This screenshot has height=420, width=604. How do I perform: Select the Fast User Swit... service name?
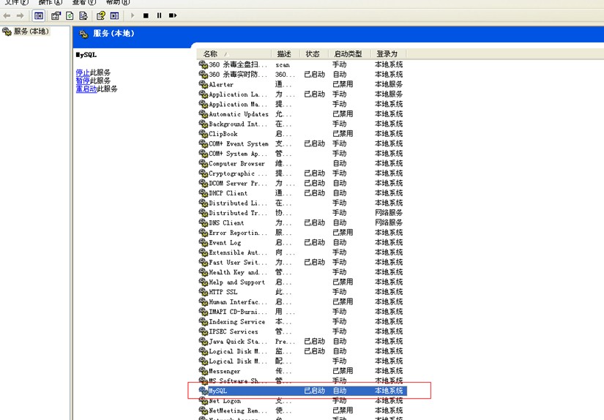point(238,262)
